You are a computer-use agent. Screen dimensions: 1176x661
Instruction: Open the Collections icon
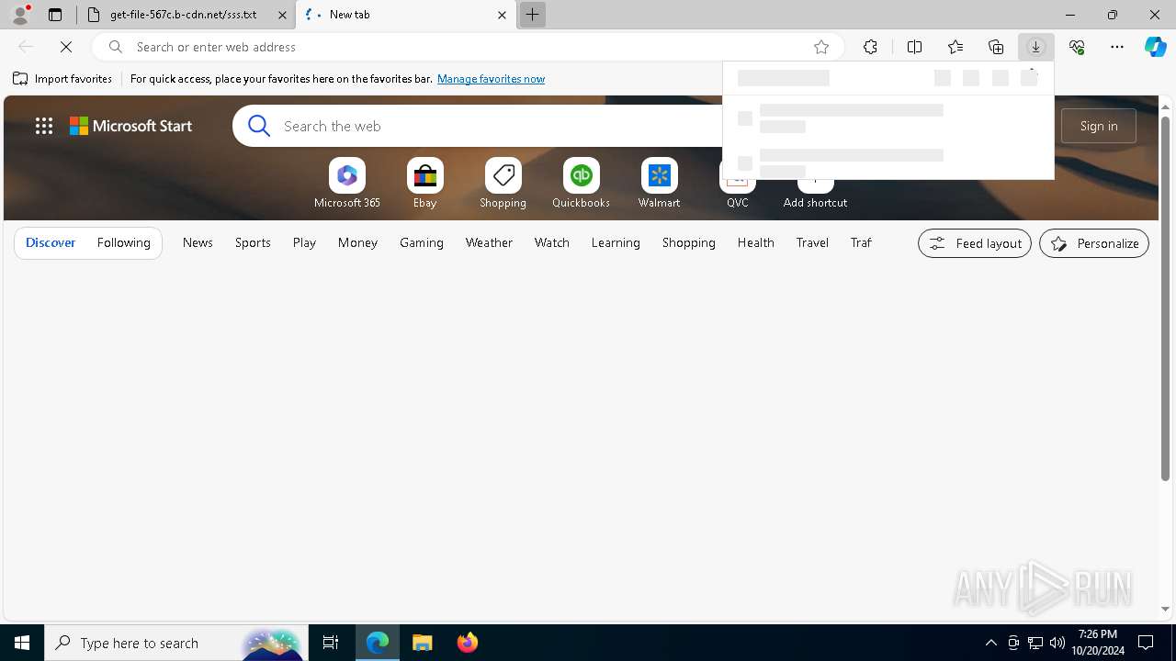tap(996, 47)
